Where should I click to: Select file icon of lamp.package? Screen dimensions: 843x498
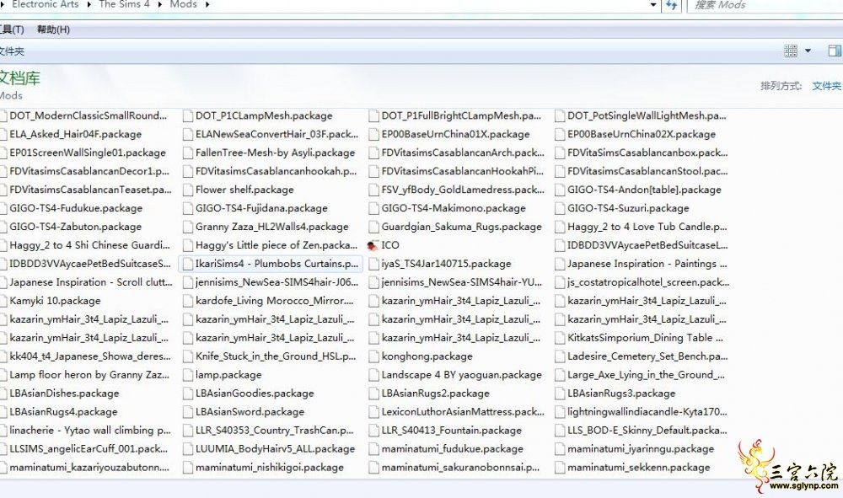(188, 375)
